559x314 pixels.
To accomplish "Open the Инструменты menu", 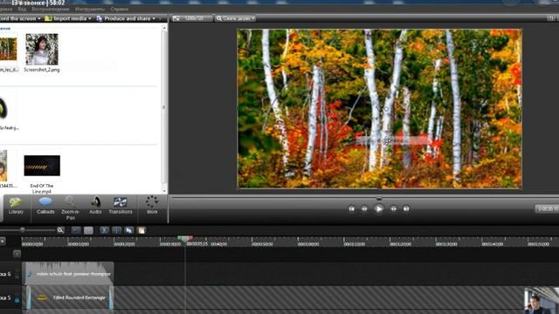I will (90, 9).
